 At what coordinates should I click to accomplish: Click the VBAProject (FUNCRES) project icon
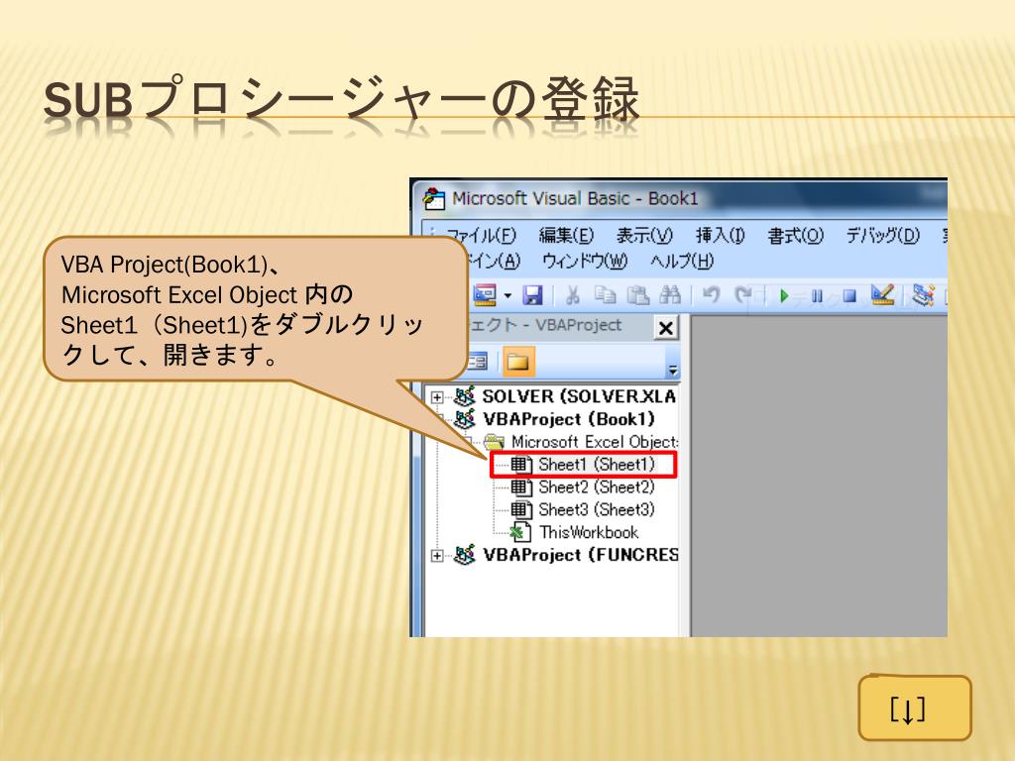[x=465, y=555]
